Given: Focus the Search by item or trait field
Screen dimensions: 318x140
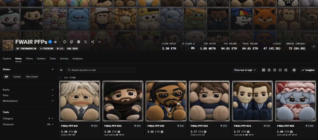Looking at the screenshot, I should (101, 70).
